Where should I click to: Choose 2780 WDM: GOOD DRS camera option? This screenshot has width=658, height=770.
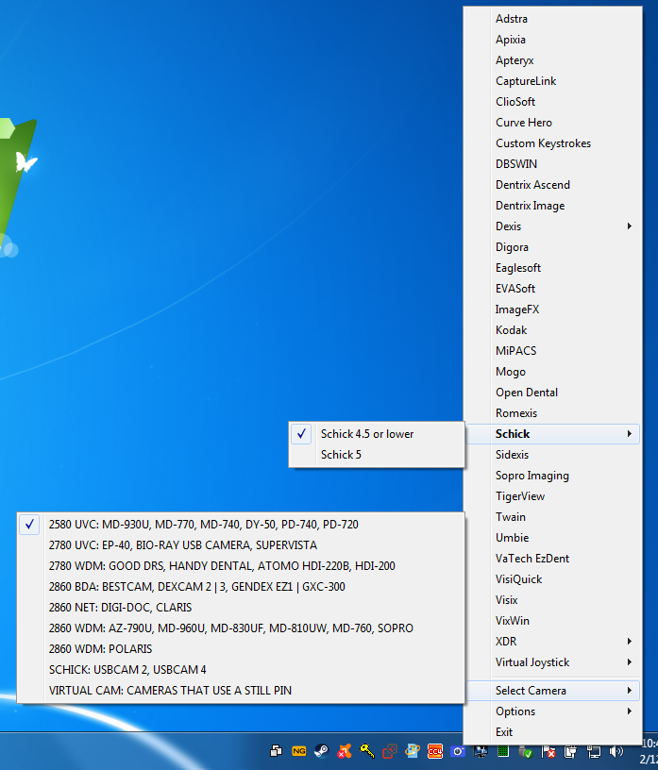[241, 566]
